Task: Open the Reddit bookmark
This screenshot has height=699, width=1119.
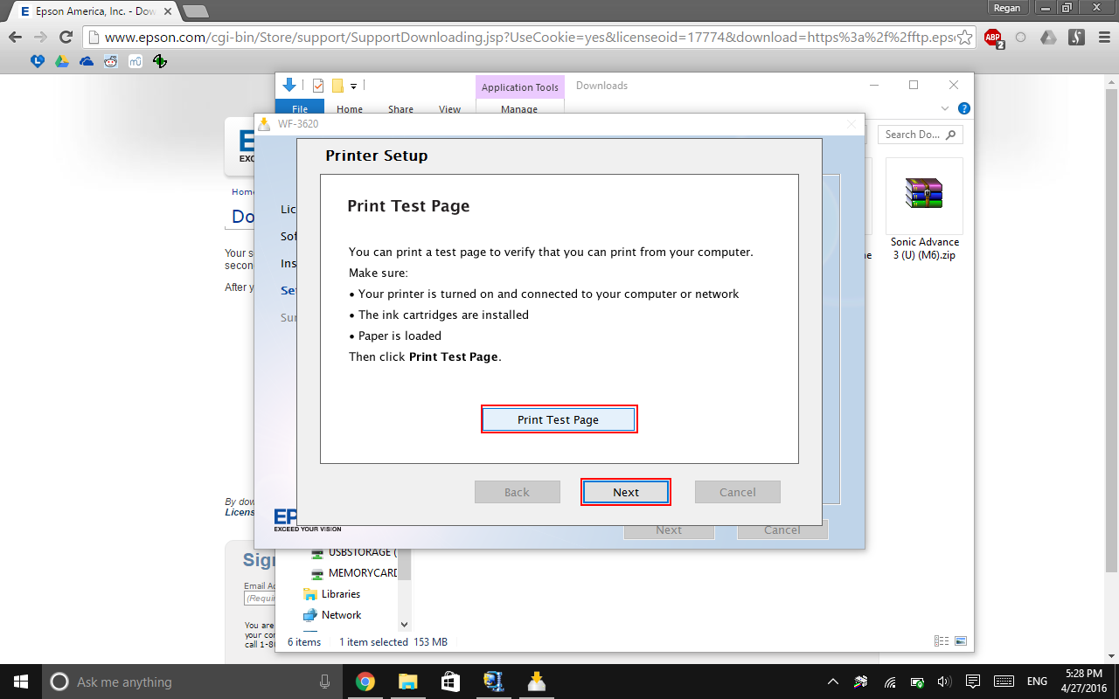Action: coord(110,61)
